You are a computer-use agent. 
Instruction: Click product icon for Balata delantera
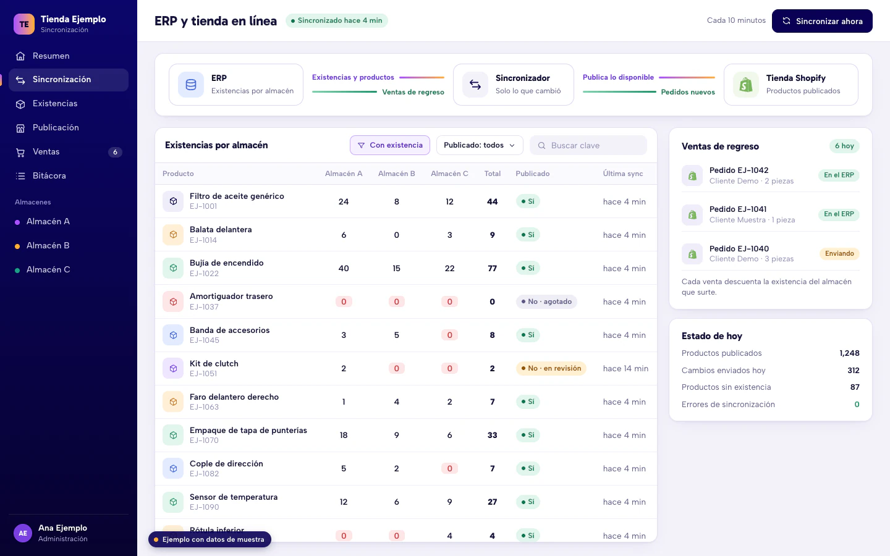173,235
